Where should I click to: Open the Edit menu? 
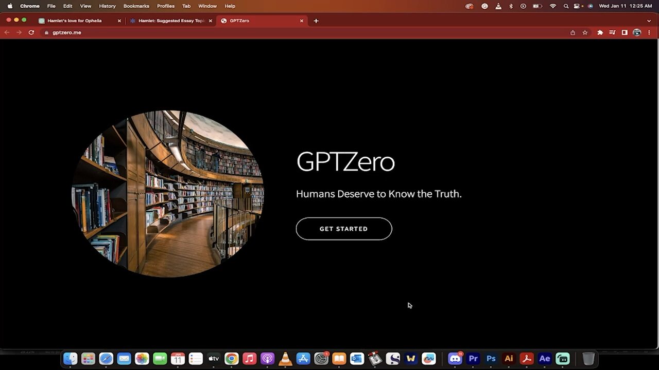pyautogui.click(x=67, y=6)
